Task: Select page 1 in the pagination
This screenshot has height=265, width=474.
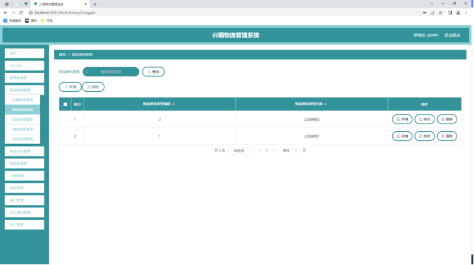Action: [x=267, y=151]
